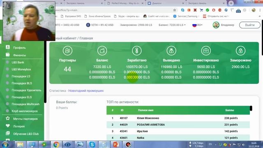Click the Выведено money bag icon
Viewport: 263px width, 148px height.
click(x=171, y=51)
